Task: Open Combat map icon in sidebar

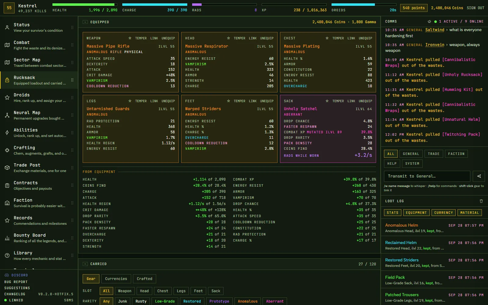Action: (7, 45)
